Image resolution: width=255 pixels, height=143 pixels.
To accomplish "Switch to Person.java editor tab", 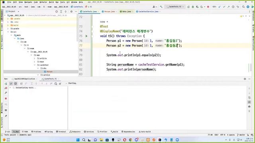I will [109, 12].
